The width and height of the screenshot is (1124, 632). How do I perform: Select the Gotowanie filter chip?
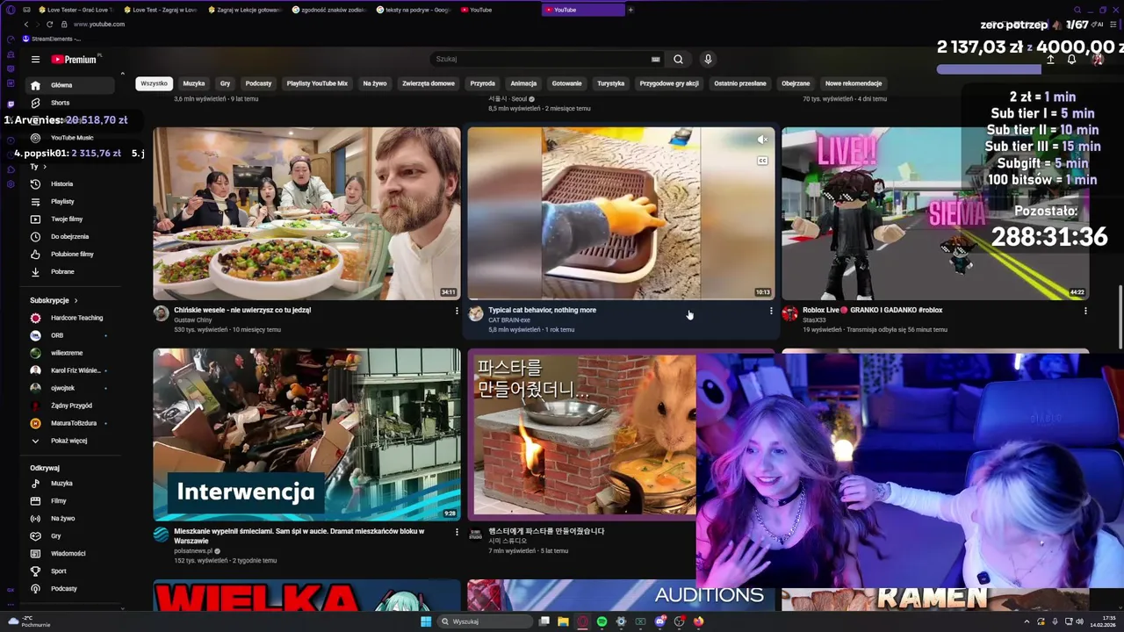566,83
